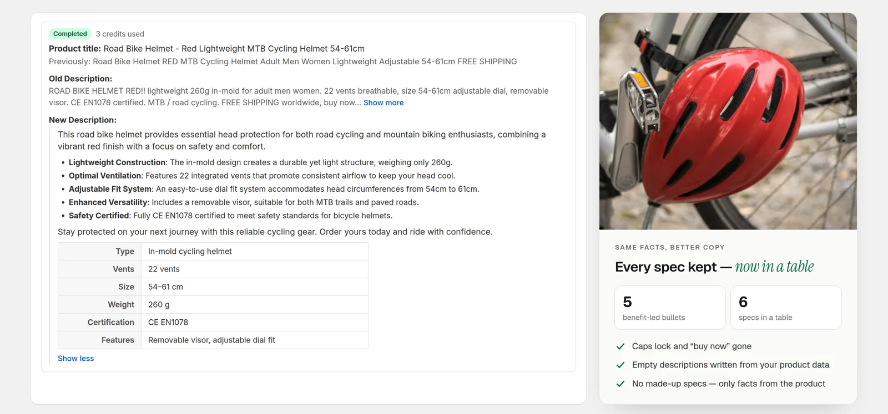Click the '22 vents' table cell
Viewport: 888px width, 414px height.
pos(255,269)
